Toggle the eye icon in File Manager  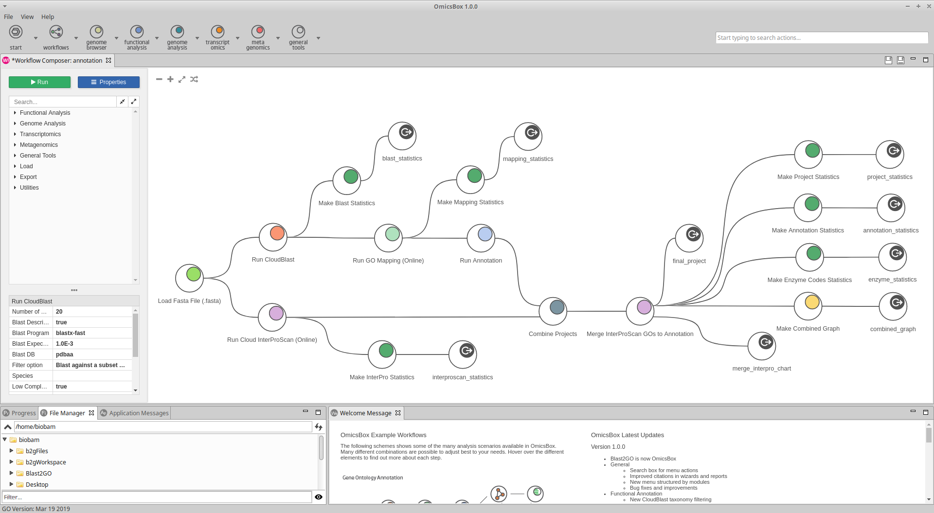pyautogui.click(x=319, y=497)
